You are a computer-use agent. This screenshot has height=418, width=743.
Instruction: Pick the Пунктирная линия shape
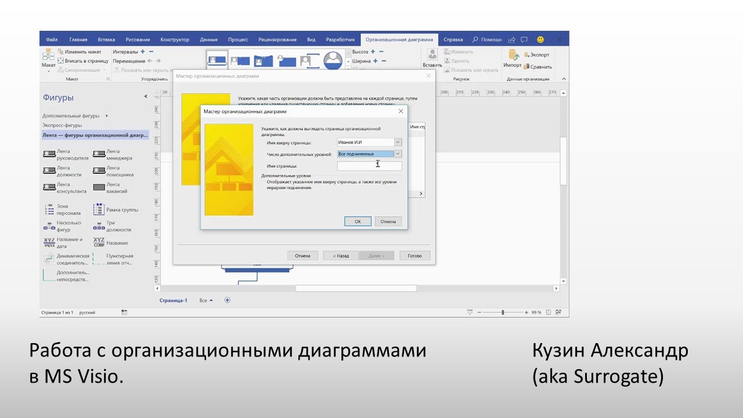tap(113, 260)
